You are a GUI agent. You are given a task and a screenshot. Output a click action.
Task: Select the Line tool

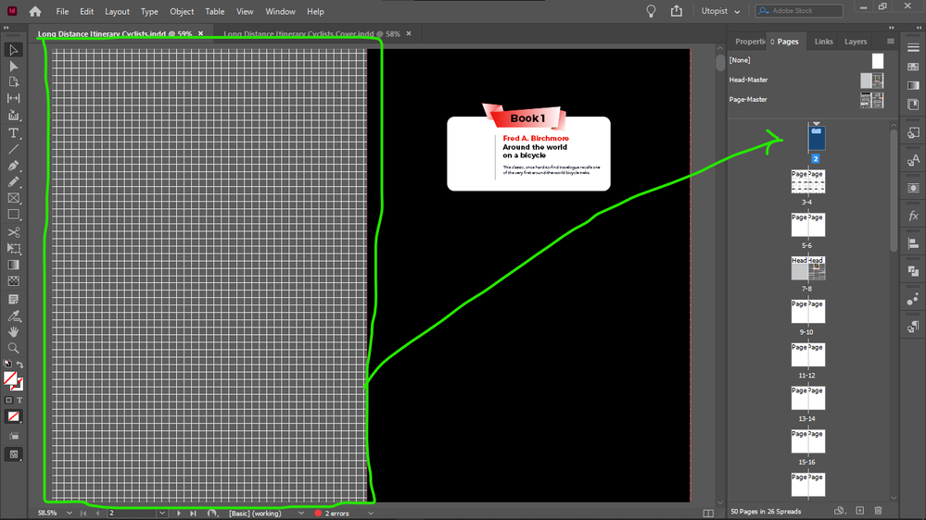pyautogui.click(x=13, y=149)
